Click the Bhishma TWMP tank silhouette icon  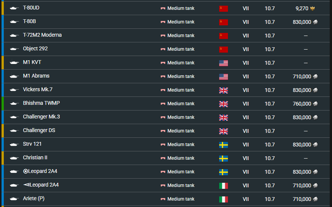pyautogui.click(x=14, y=103)
